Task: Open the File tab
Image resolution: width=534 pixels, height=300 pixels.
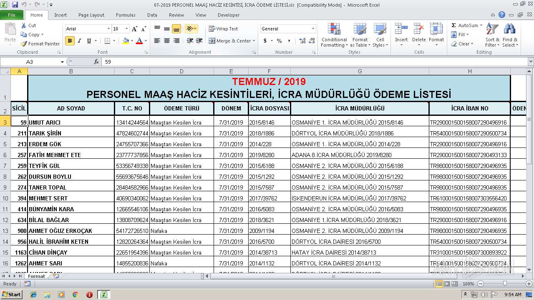Action: point(12,15)
